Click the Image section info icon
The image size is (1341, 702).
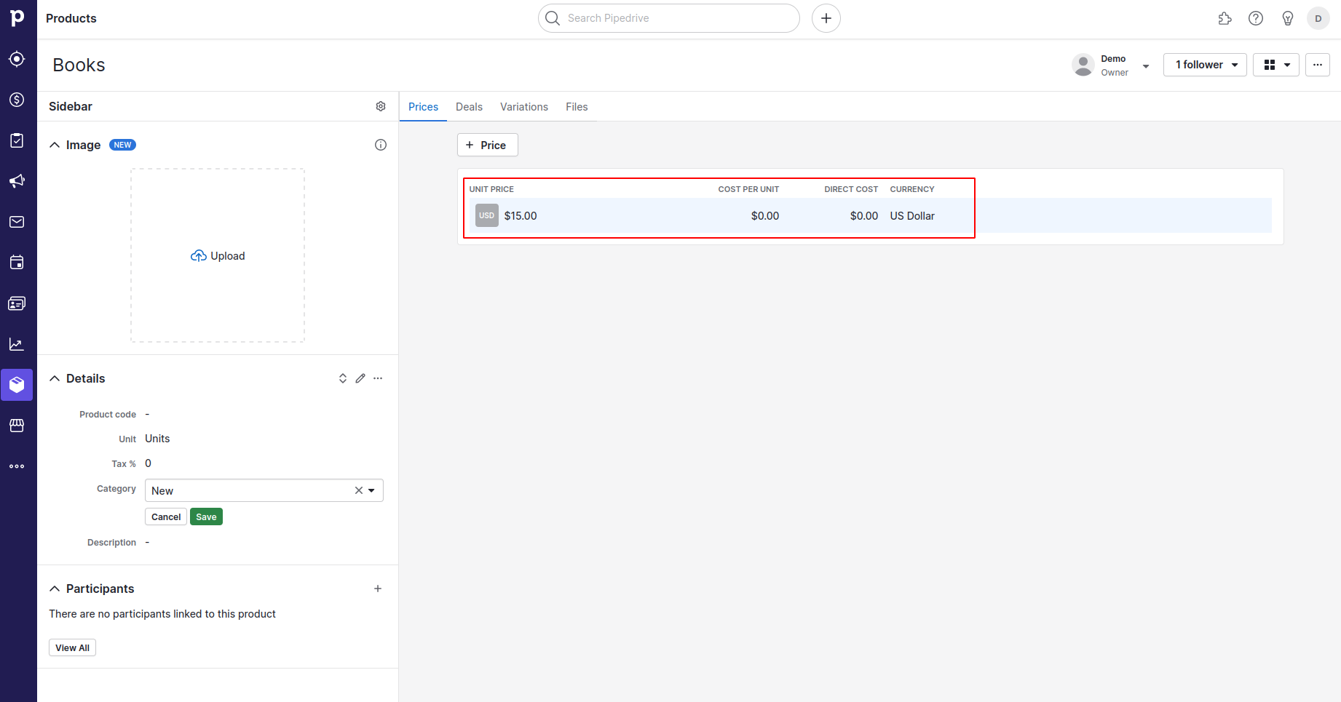[x=381, y=145]
